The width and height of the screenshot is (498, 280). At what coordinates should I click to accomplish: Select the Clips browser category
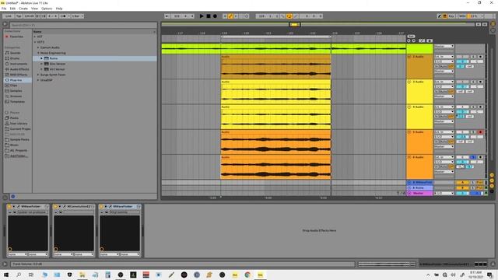pyautogui.click(x=14, y=86)
